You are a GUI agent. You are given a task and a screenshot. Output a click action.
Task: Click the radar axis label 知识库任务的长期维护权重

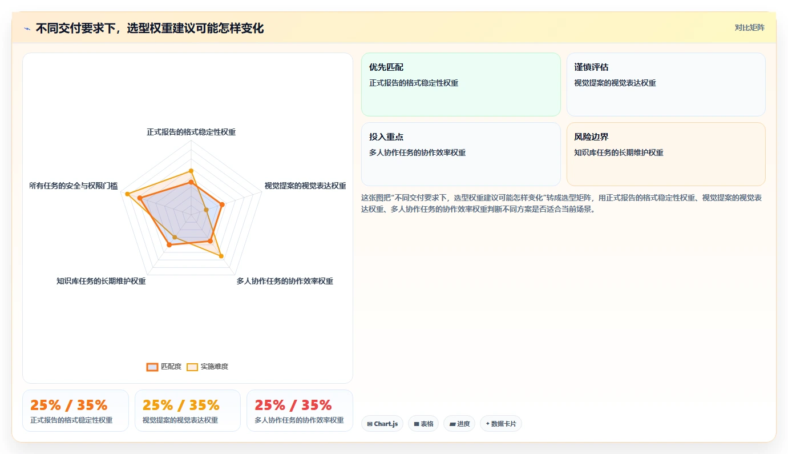pyautogui.click(x=101, y=281)
